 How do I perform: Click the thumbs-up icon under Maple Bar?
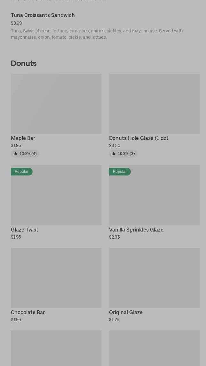(x=15, y=154)
